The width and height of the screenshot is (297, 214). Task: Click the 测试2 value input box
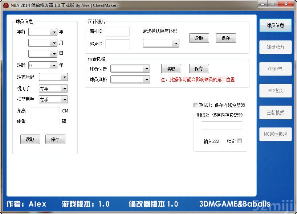tap(222, 125)
